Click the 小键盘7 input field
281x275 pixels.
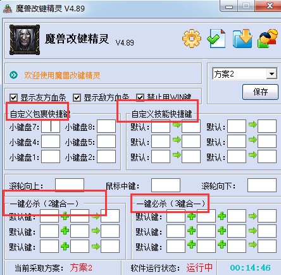pos(51,126)
